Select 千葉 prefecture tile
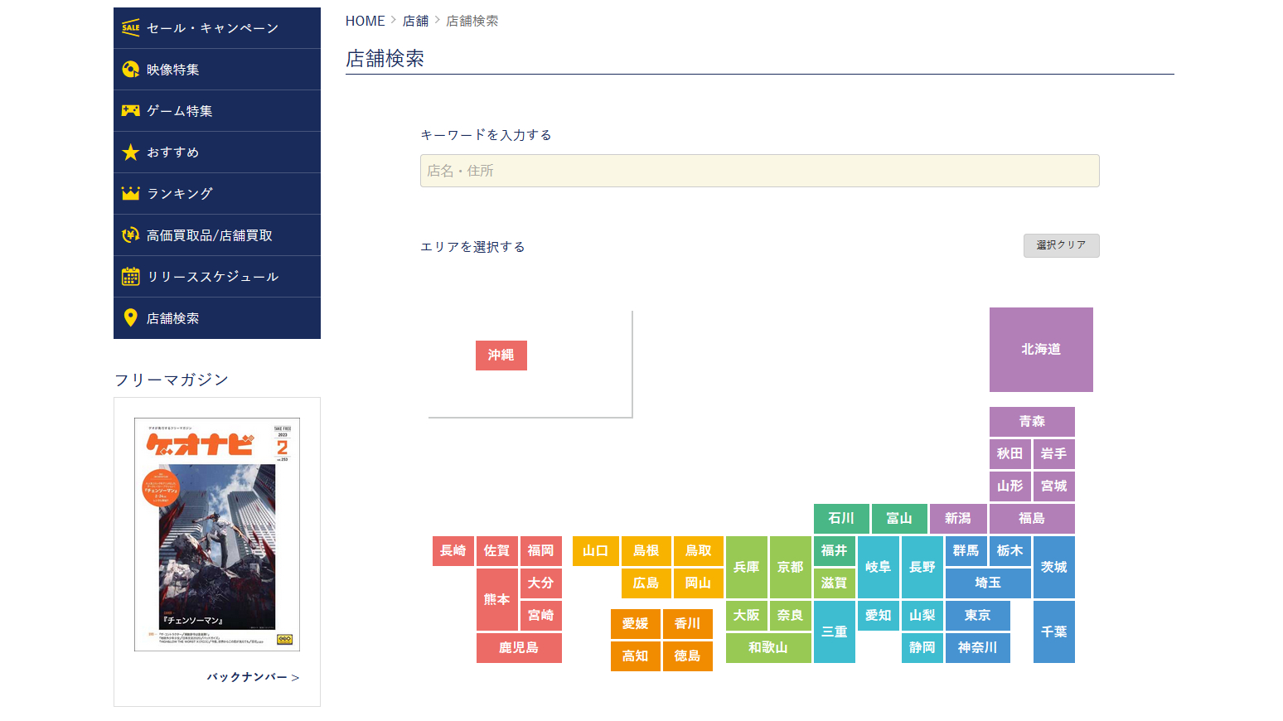Screen dimensions: 1283x721 pos(1054,631)
